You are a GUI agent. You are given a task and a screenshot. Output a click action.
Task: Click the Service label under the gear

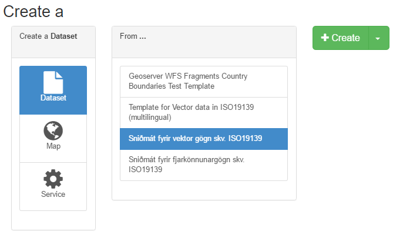53,194
